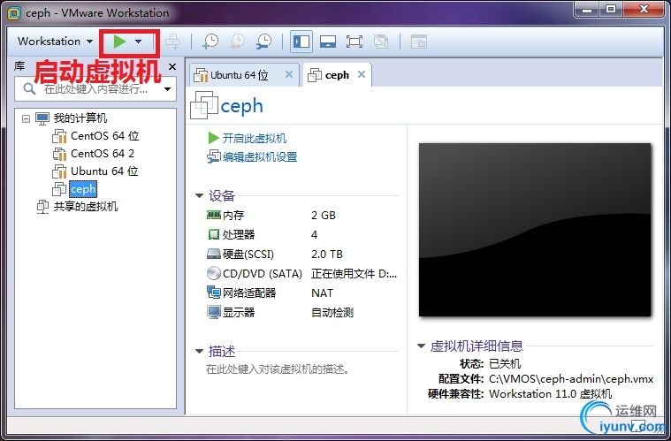671x441 pixels.
Task: Click the 处理器 device row
Action: coord(302,234)
